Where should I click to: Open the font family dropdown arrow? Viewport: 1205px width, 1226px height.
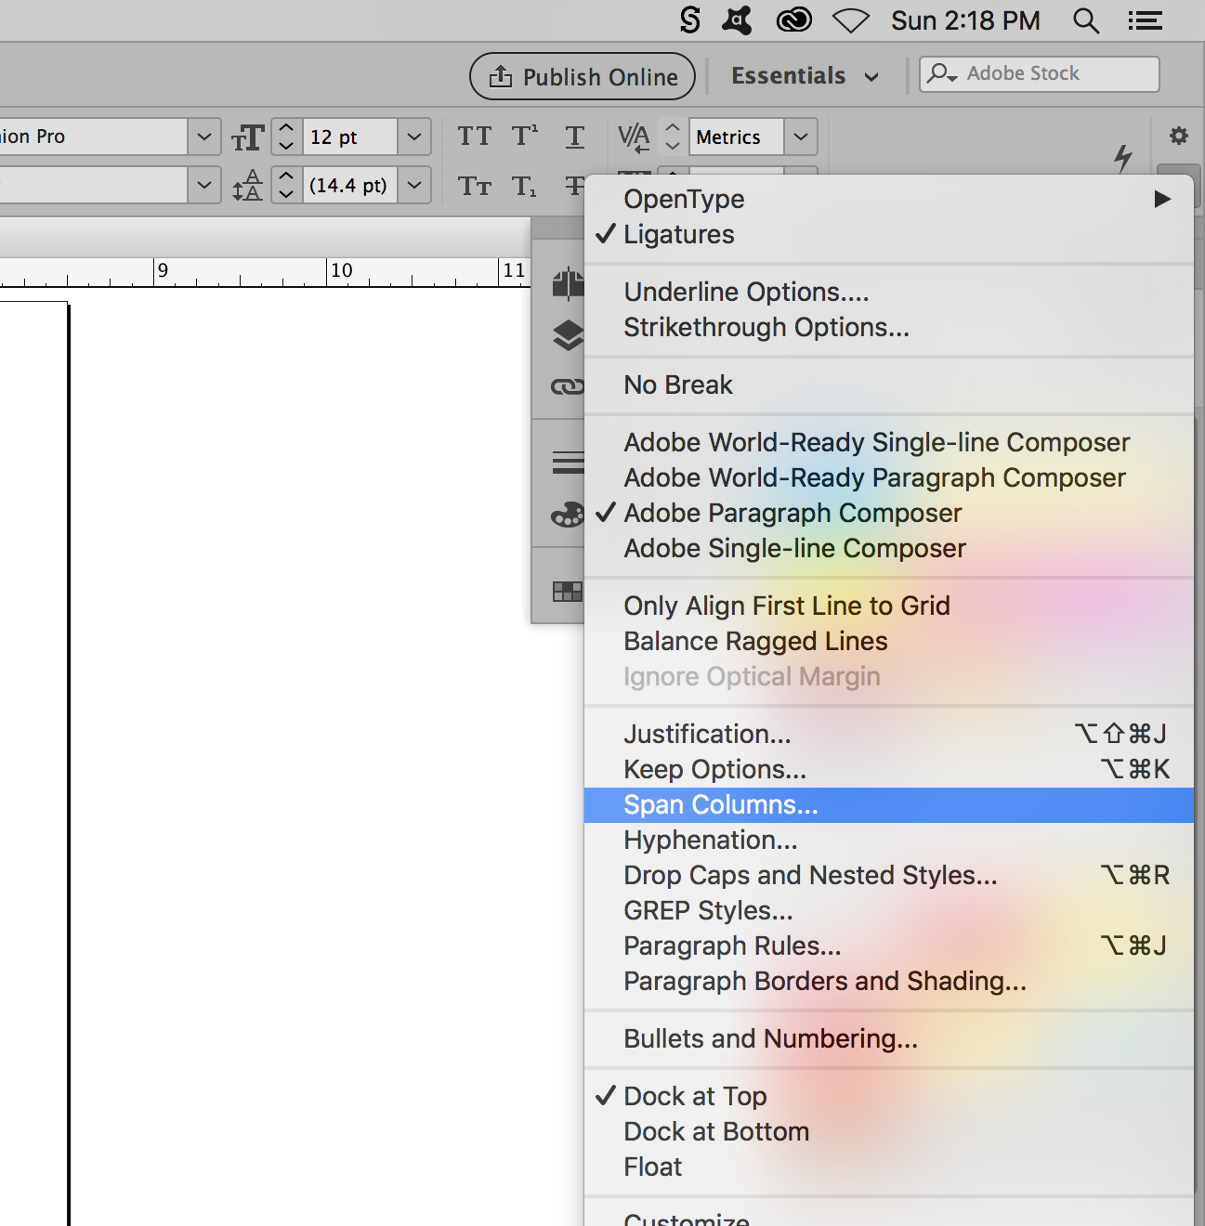[x=204, y=137]
